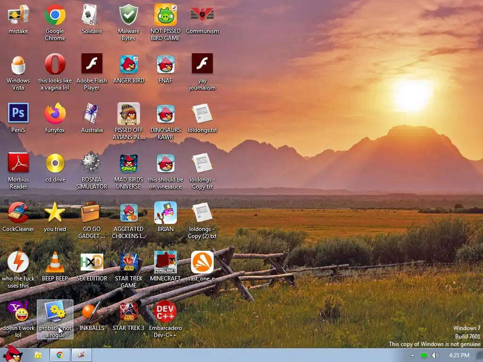Screen dimensions: 483x362
Task: Launch STAR TREK GAME desktop icon
Action: pyautogui.click(x=128, y=262)
